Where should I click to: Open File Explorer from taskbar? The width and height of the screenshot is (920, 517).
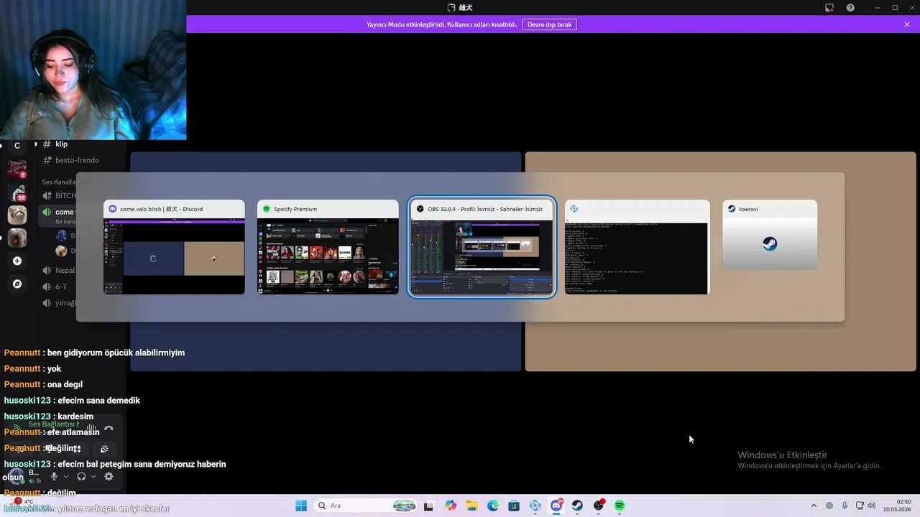click(x=471, y=506)
